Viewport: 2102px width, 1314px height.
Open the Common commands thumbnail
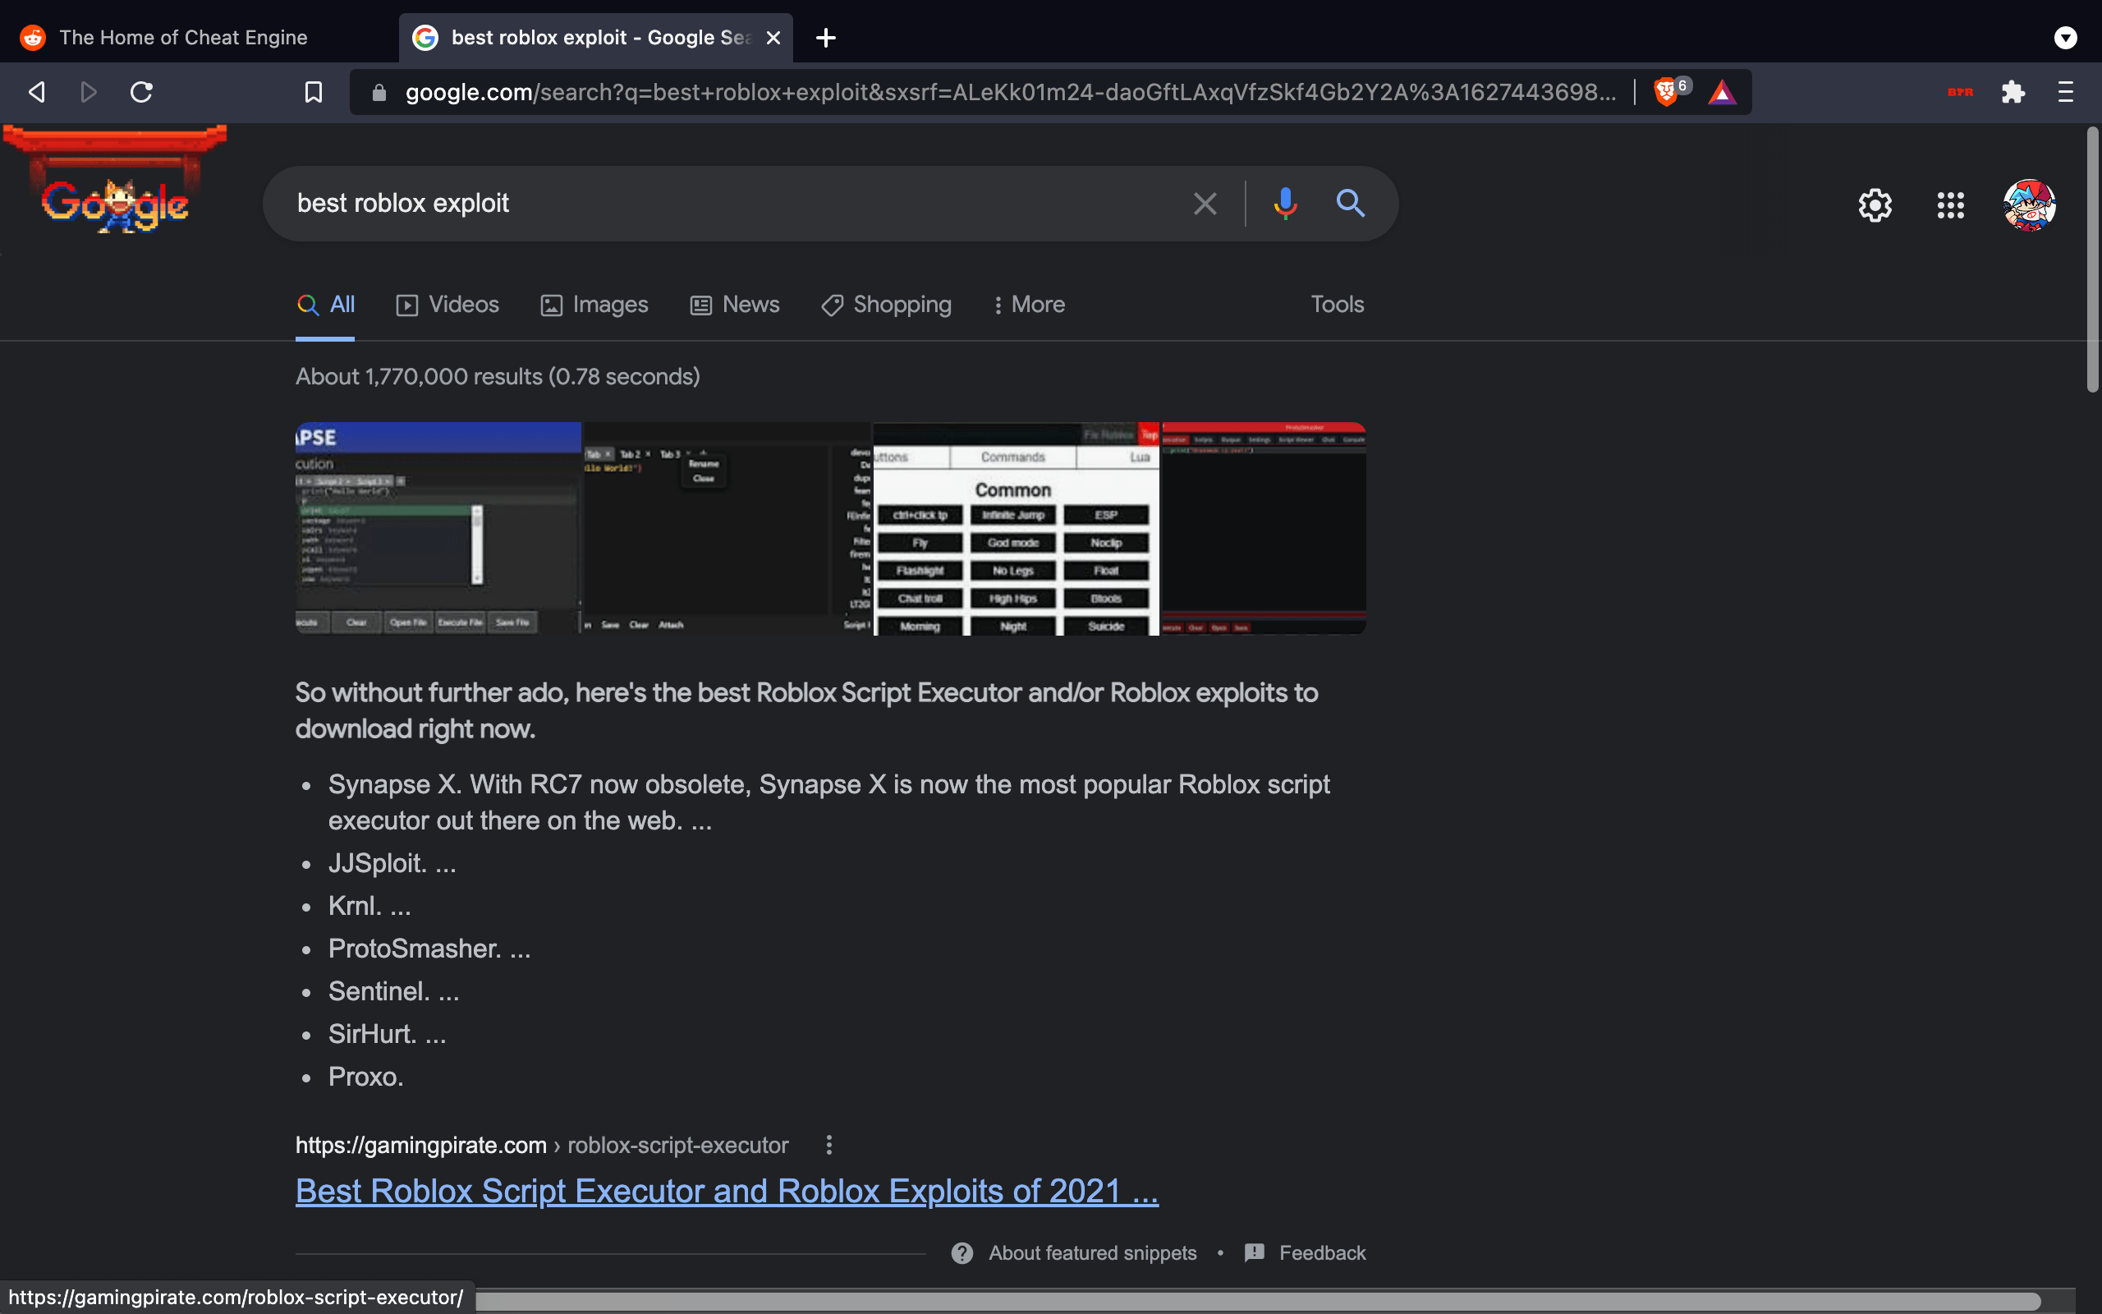pyautogui.click(x=1017, y=528)
